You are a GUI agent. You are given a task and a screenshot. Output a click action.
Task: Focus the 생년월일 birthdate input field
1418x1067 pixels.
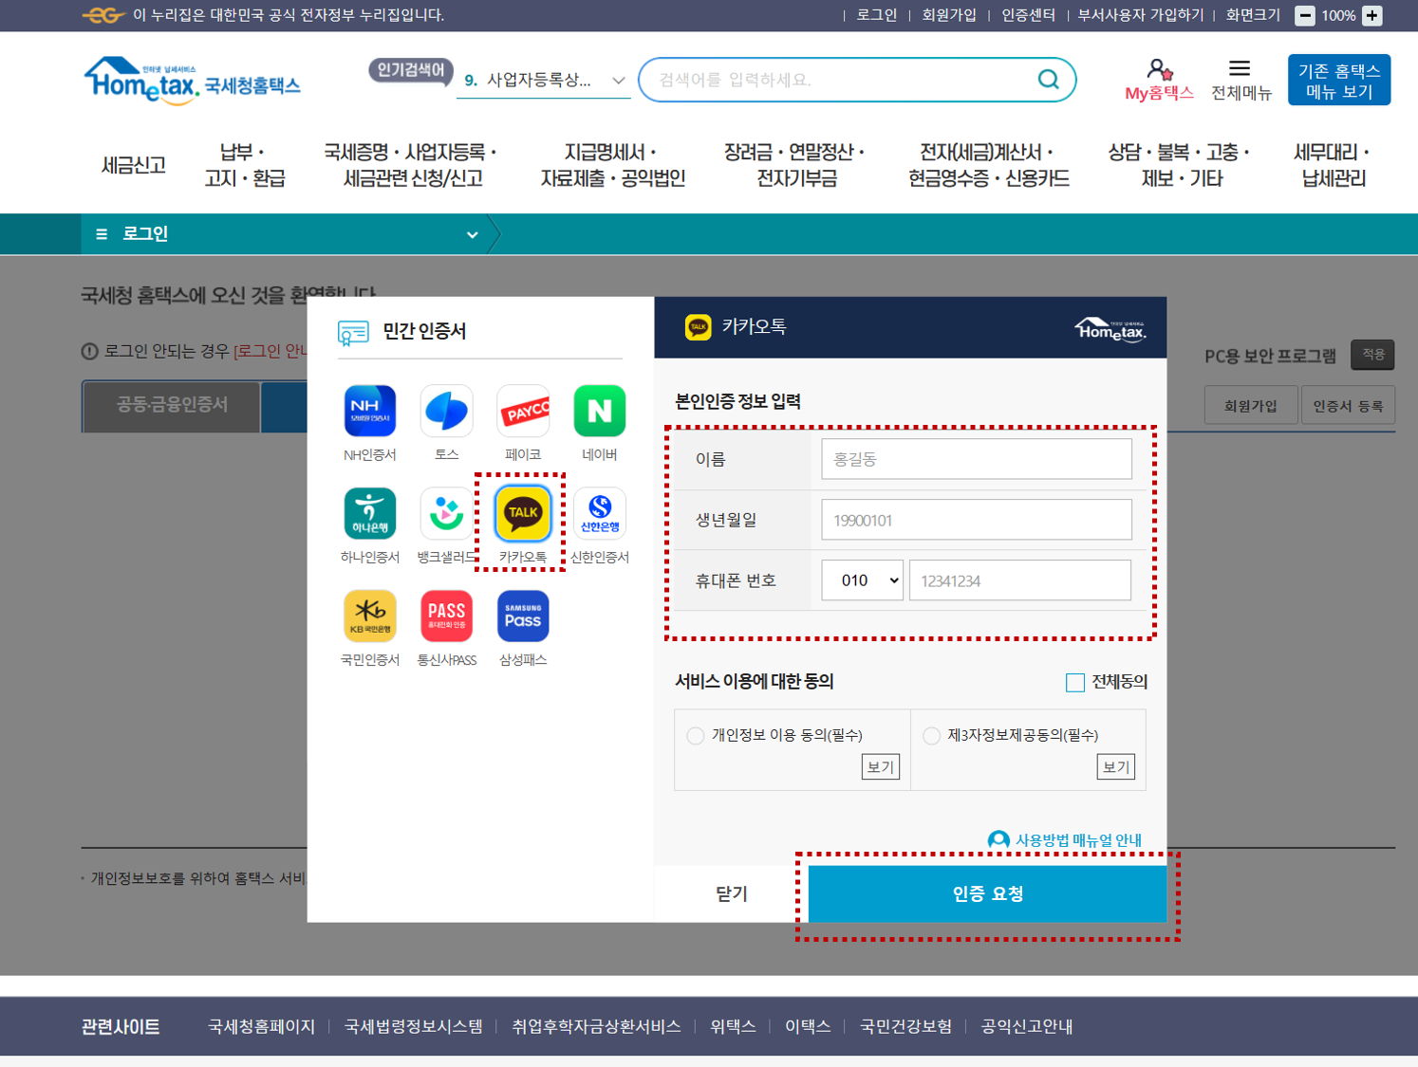point(977,520)
